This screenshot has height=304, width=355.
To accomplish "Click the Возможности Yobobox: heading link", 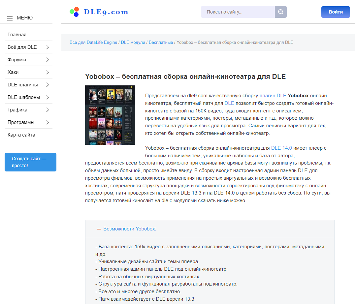I will click(x=130, y=229).
